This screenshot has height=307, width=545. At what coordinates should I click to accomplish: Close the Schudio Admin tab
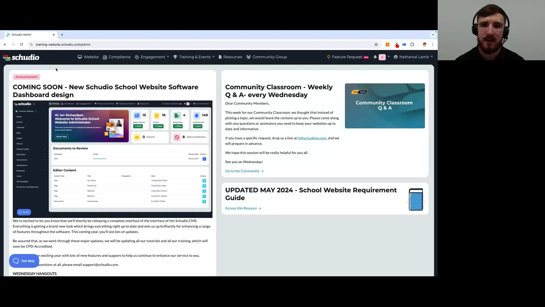[x=54, y=35]
